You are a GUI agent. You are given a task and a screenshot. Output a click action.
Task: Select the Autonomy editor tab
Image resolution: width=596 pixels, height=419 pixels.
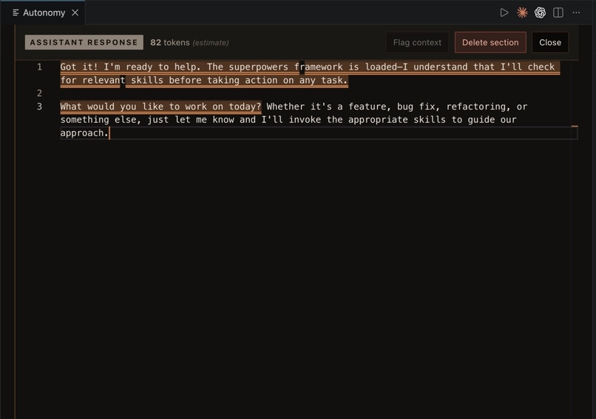(43, 13)
